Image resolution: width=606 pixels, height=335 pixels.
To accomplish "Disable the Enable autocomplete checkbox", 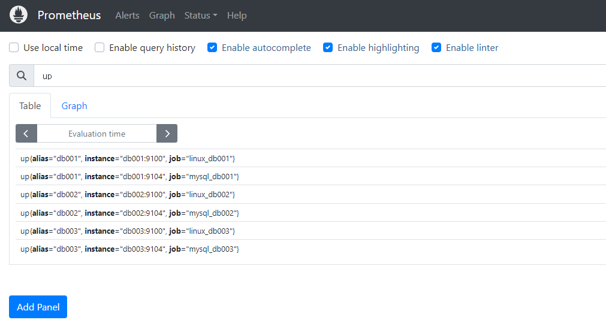I will [212, 47].
